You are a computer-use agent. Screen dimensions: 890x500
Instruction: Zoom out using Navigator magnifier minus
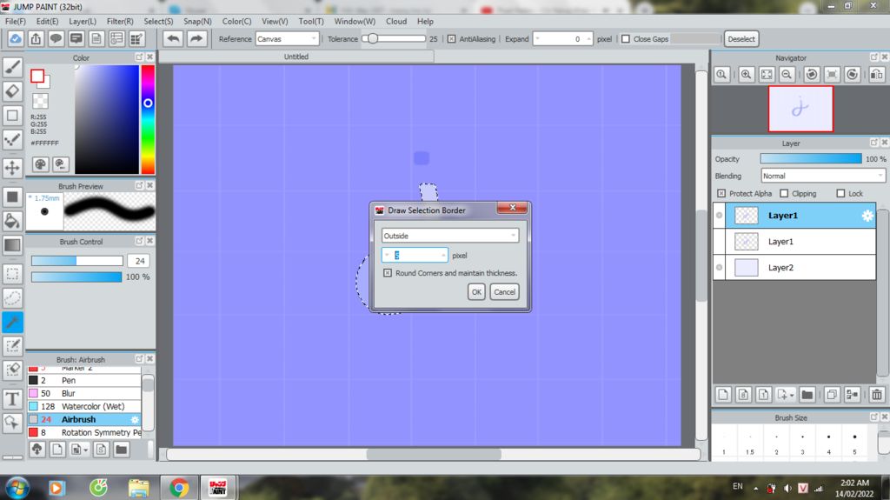click(787, 75)
